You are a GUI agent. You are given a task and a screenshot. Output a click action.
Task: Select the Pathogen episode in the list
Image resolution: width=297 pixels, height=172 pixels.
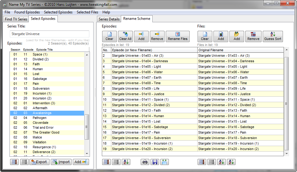pos(39,118)
